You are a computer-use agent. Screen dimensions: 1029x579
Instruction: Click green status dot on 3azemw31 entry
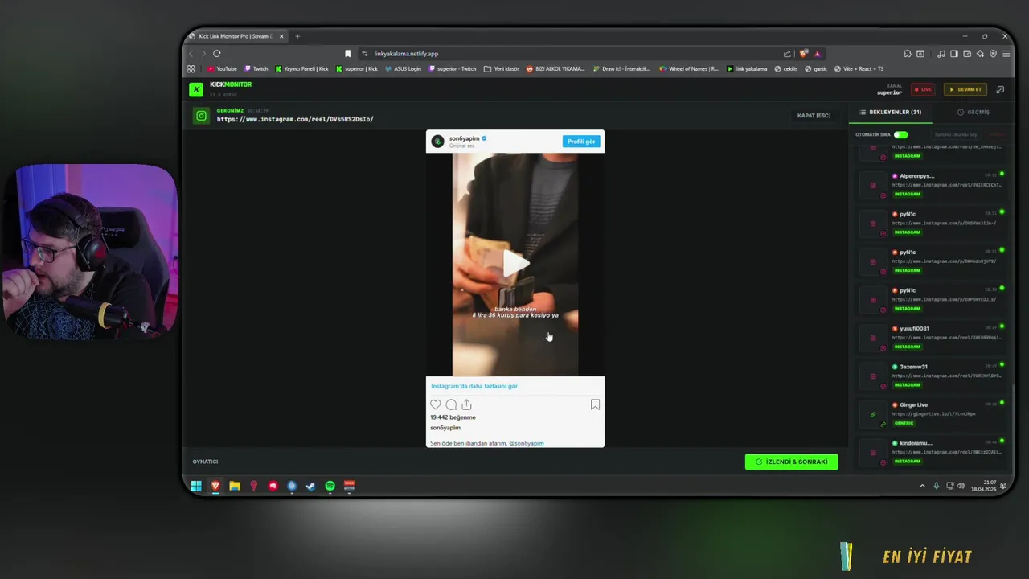pyautogui.click(x=1002, y=365)
